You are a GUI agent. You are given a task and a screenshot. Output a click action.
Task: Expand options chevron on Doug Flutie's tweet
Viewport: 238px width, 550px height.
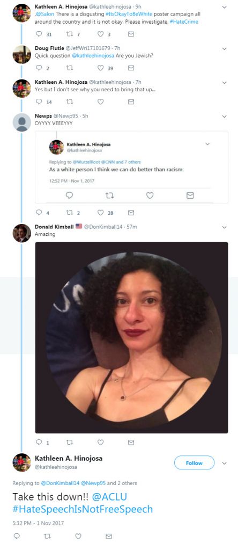(x=225, y=48)
